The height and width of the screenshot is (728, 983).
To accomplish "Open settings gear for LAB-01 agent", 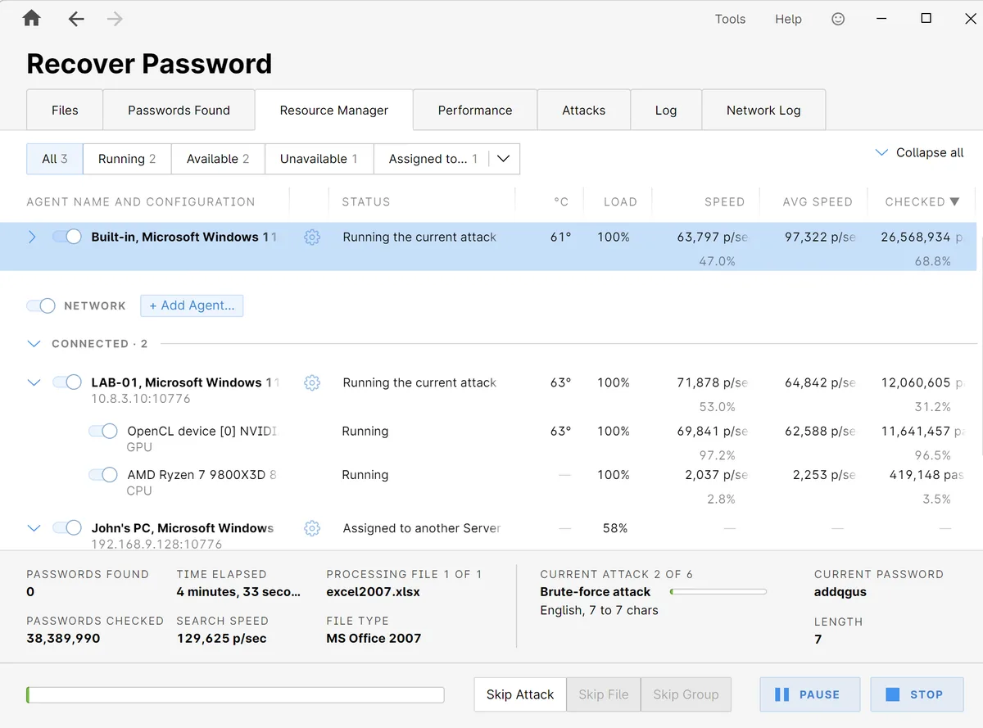I will pos(312,382).
